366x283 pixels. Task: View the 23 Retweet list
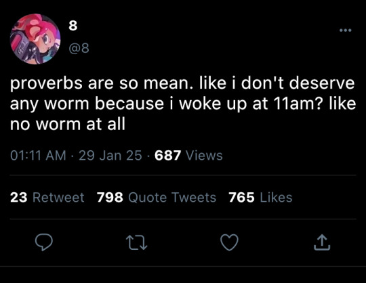(x=47, y=198)
